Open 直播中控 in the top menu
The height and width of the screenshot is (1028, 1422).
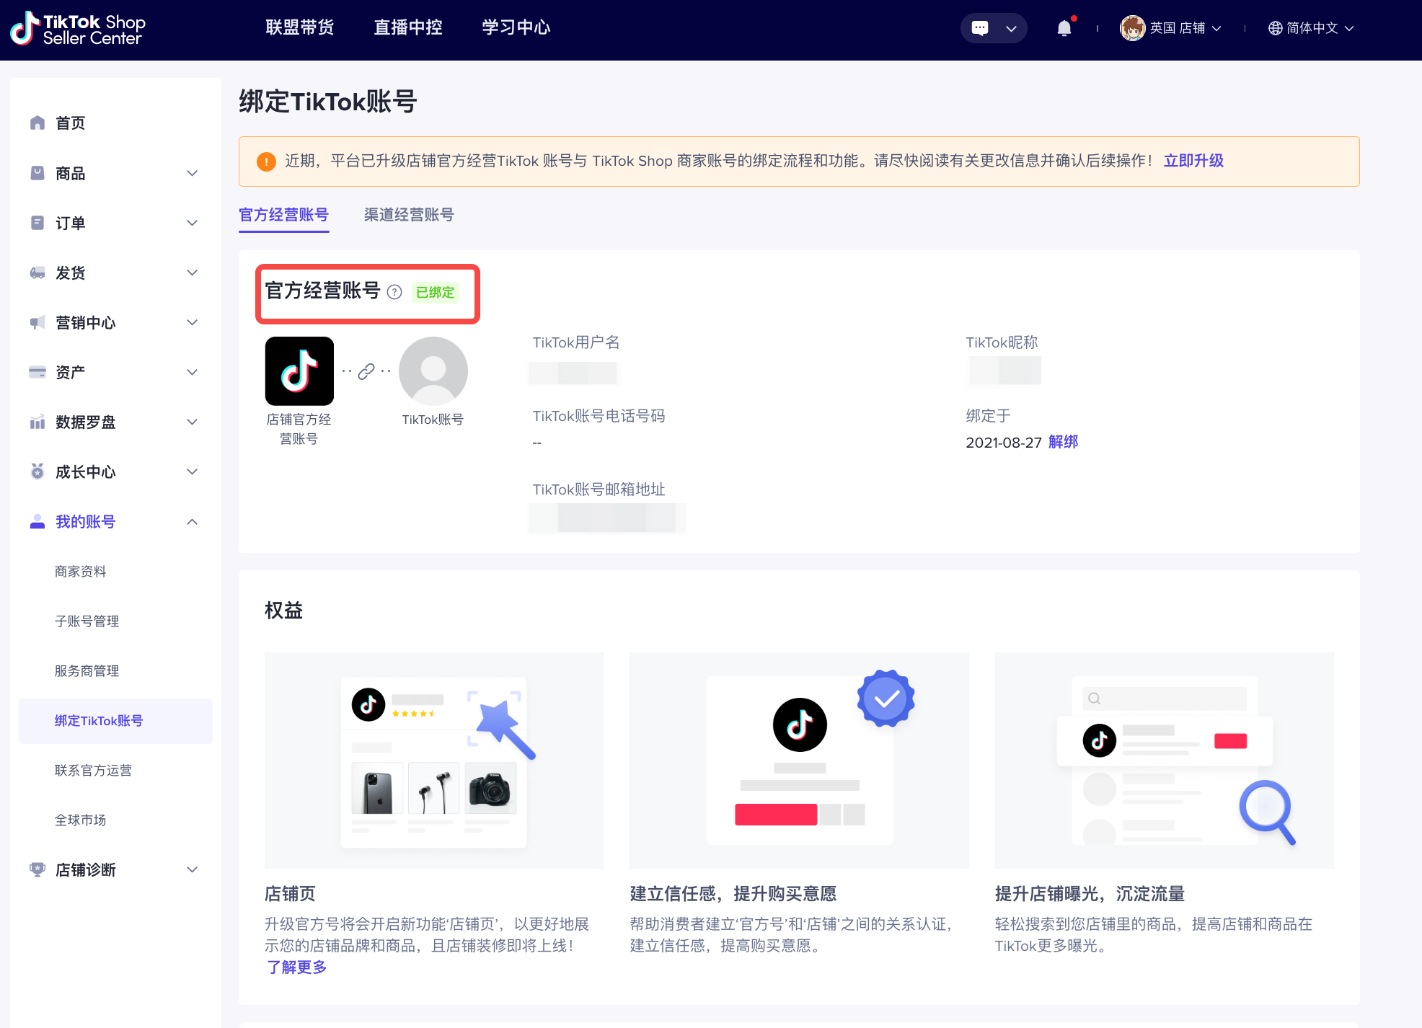point(408,27)
